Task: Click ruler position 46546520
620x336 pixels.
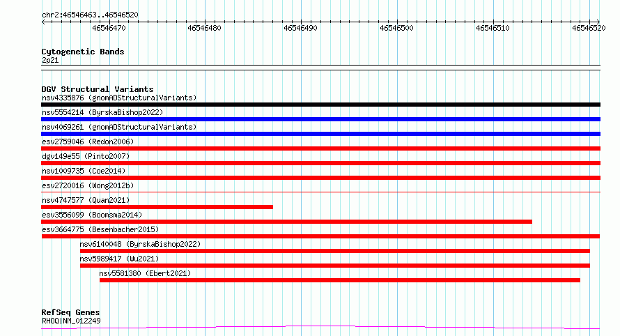Action: click(x=589, y=28)
